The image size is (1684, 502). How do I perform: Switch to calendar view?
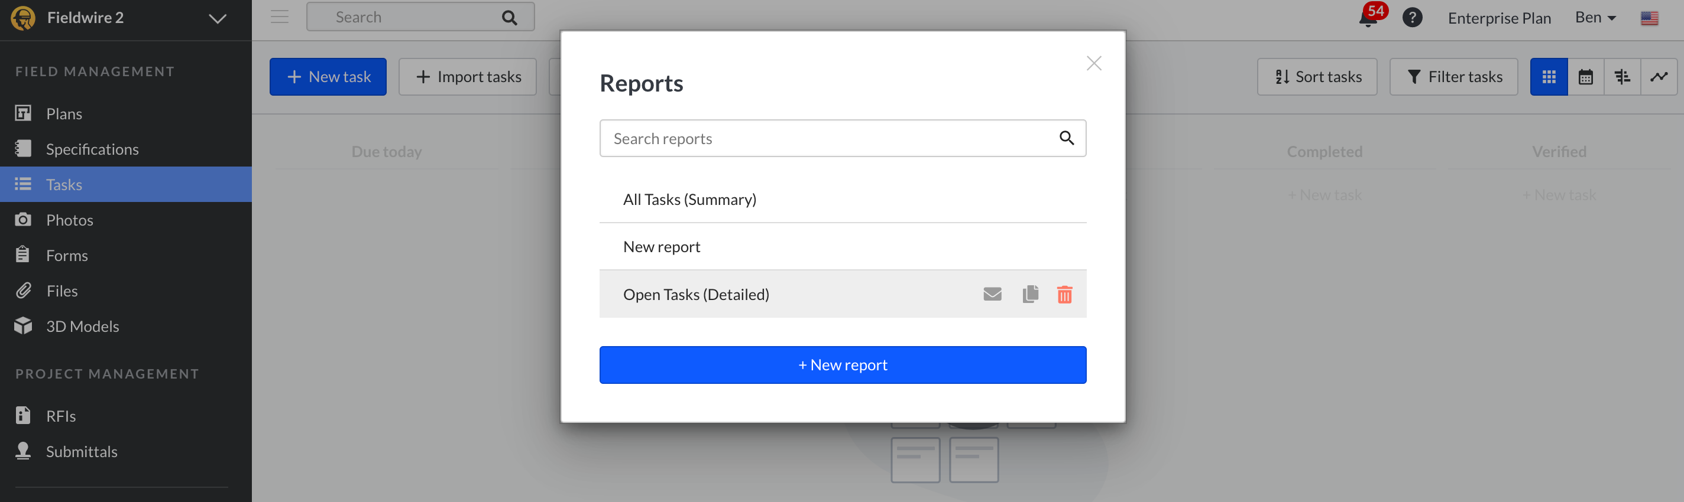coord(1585,77)
